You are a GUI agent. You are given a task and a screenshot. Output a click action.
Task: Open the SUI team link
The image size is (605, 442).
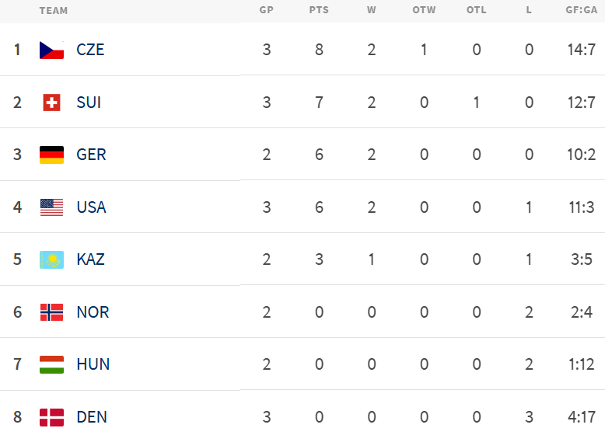point(89,103)
